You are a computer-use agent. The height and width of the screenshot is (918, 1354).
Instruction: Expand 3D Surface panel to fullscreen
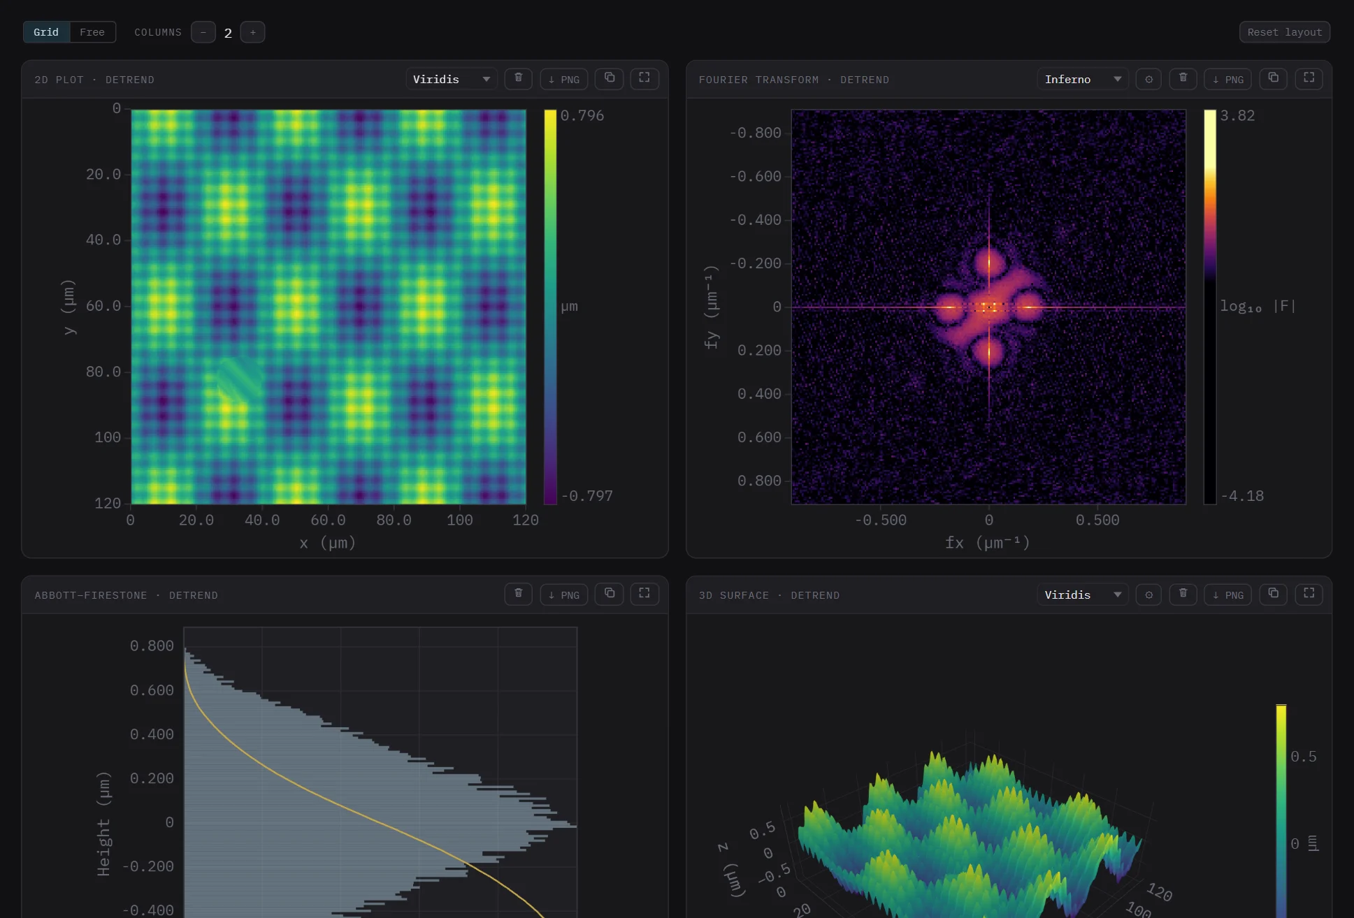point(1309,595)
